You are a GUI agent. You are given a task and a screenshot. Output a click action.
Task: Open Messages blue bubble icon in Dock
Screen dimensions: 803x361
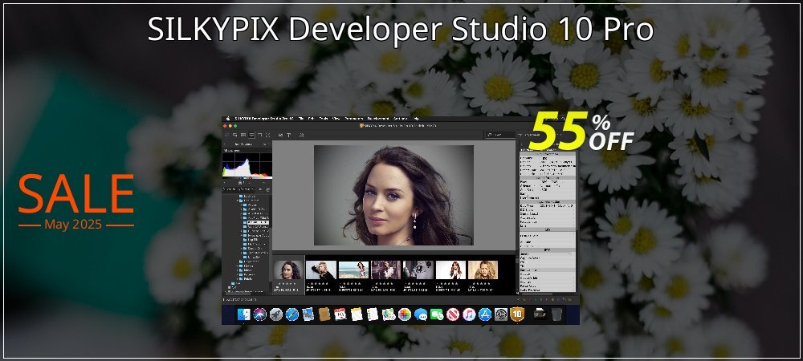(x=421, y=314)
